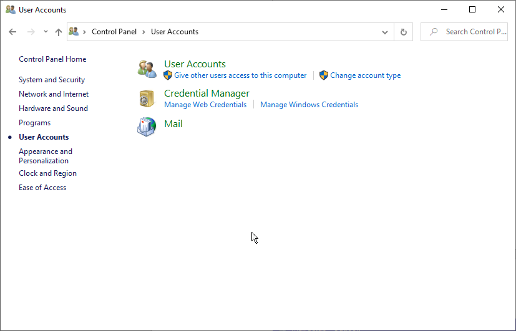Click the shield next to Change account type

tap(324, 75)
